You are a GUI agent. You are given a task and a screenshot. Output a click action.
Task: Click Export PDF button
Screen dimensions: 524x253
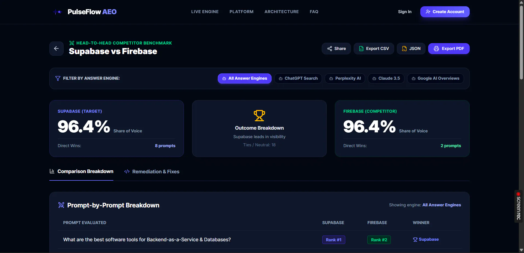[x=449, y=49]
